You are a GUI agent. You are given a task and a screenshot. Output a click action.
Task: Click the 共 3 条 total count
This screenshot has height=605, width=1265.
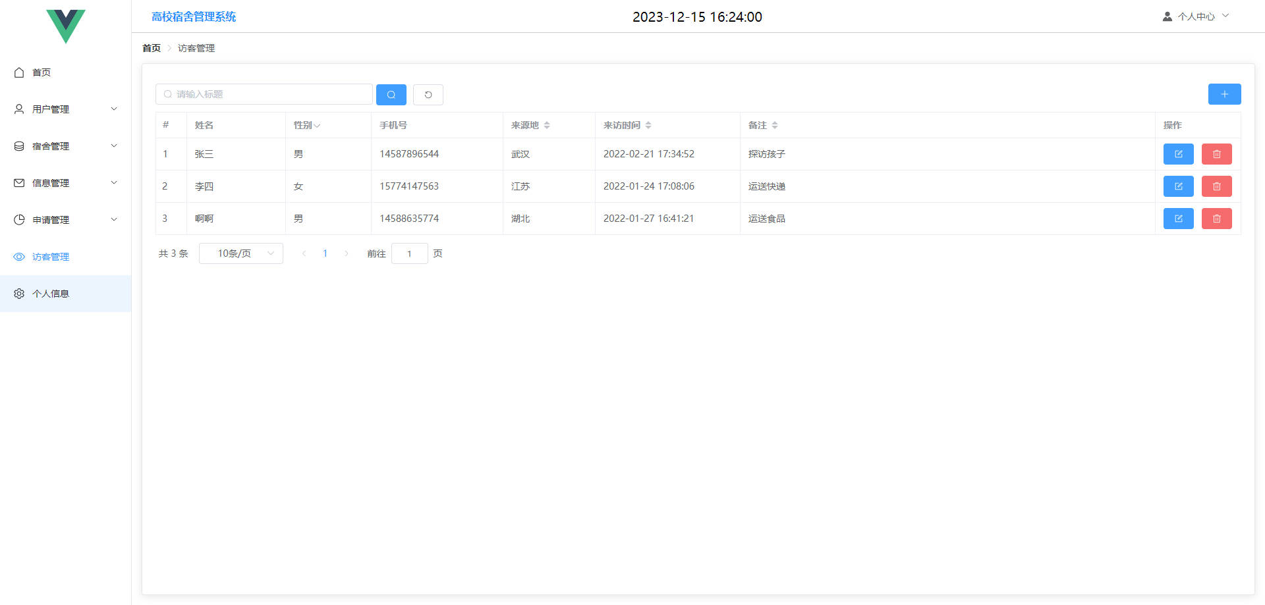tap(173, 253)
